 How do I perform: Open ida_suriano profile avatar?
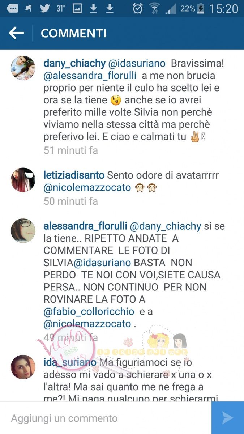(x=23, y=367)
